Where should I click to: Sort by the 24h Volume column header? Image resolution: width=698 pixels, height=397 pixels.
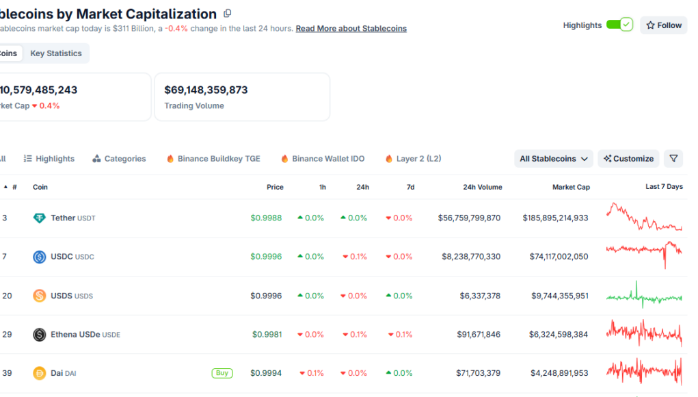482,187
